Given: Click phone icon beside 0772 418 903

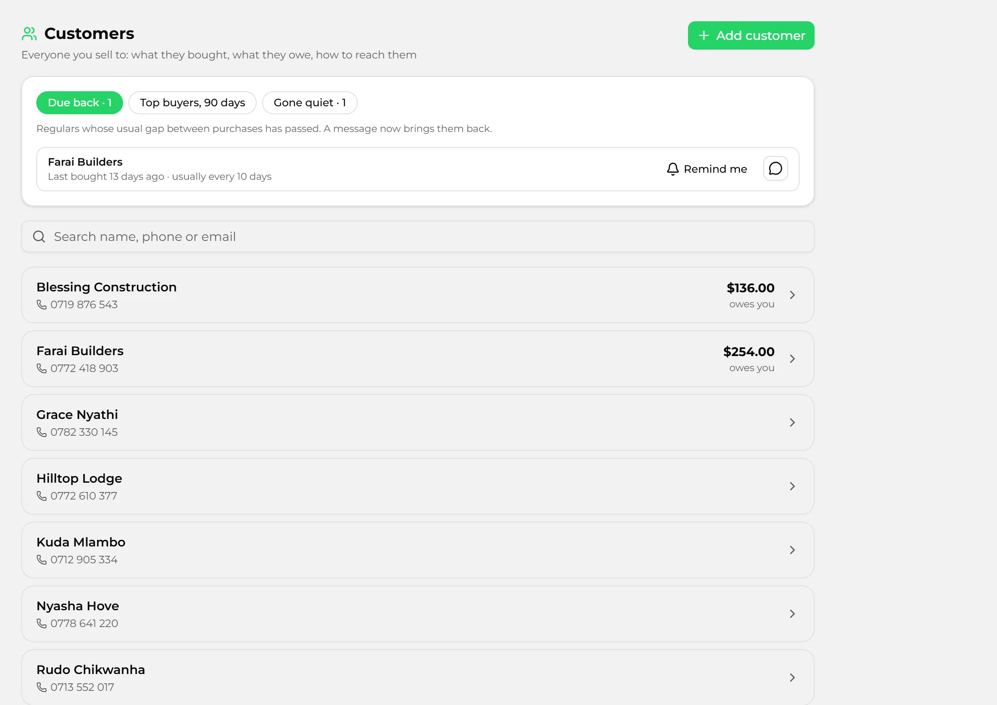Looking at the screenshot, I should tap(42, 368).
